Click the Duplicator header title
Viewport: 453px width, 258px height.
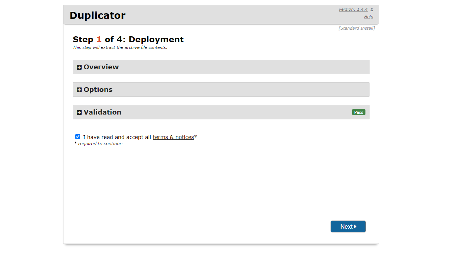[x=98, y=15]
